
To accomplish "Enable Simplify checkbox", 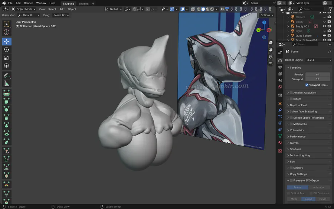I will 291,168.
